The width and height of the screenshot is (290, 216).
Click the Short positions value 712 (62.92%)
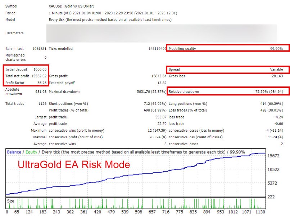[155, 104]
